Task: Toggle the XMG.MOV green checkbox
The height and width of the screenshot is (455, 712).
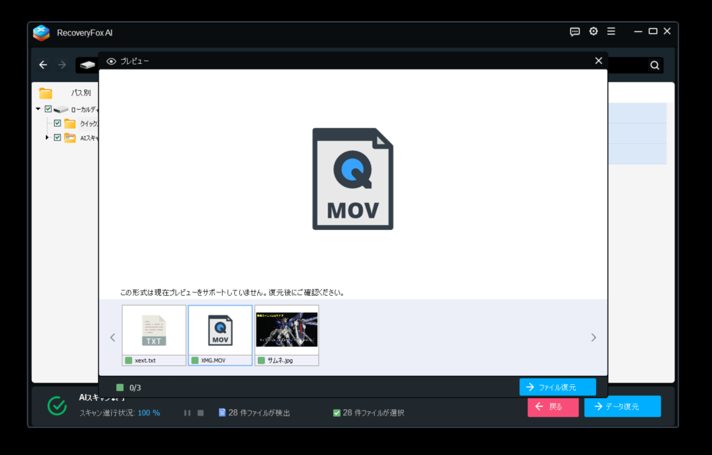Action: (x=195, y=361)
